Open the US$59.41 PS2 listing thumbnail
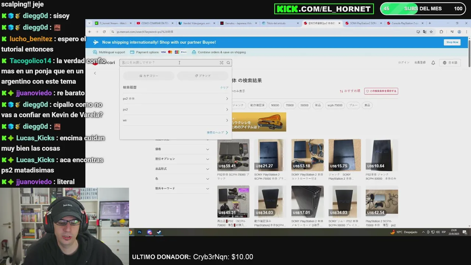471x265 pixels. (x=233, y=155)
